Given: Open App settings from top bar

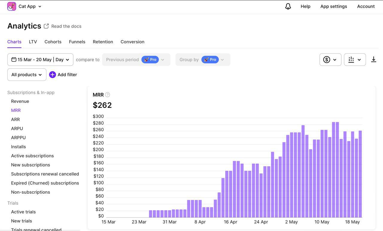Looking at the screenshot, I should click(x=334, y=6).
